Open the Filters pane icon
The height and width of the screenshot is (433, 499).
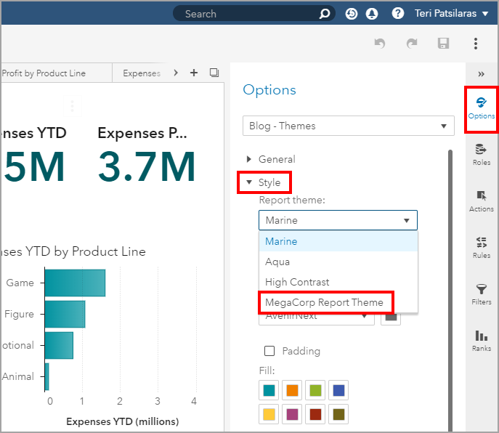tap(481, 294)
